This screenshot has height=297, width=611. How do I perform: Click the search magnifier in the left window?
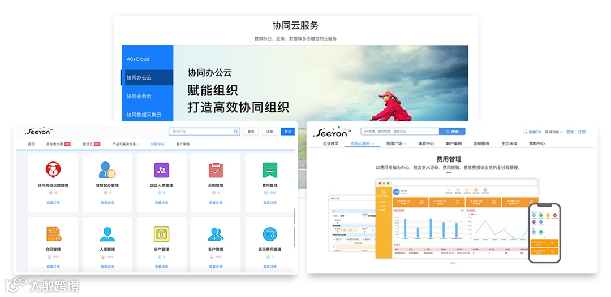236,132
